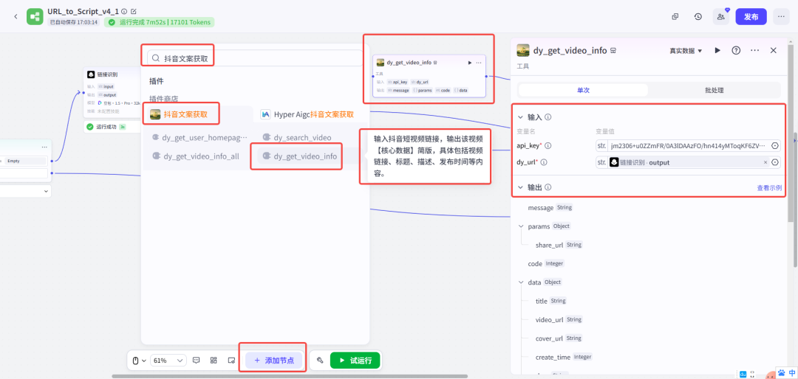Open the collaborators icon in the header
This screenshot has height=379, width=798.
click(x=721, y=17)
